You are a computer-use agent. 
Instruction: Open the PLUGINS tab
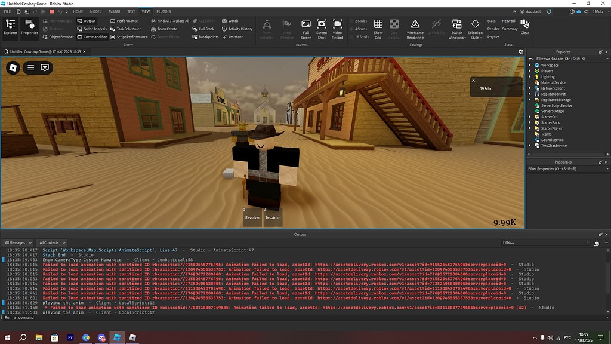[x=163, y=11]
